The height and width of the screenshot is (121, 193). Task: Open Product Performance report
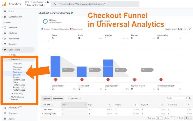(x=19, y=78)
